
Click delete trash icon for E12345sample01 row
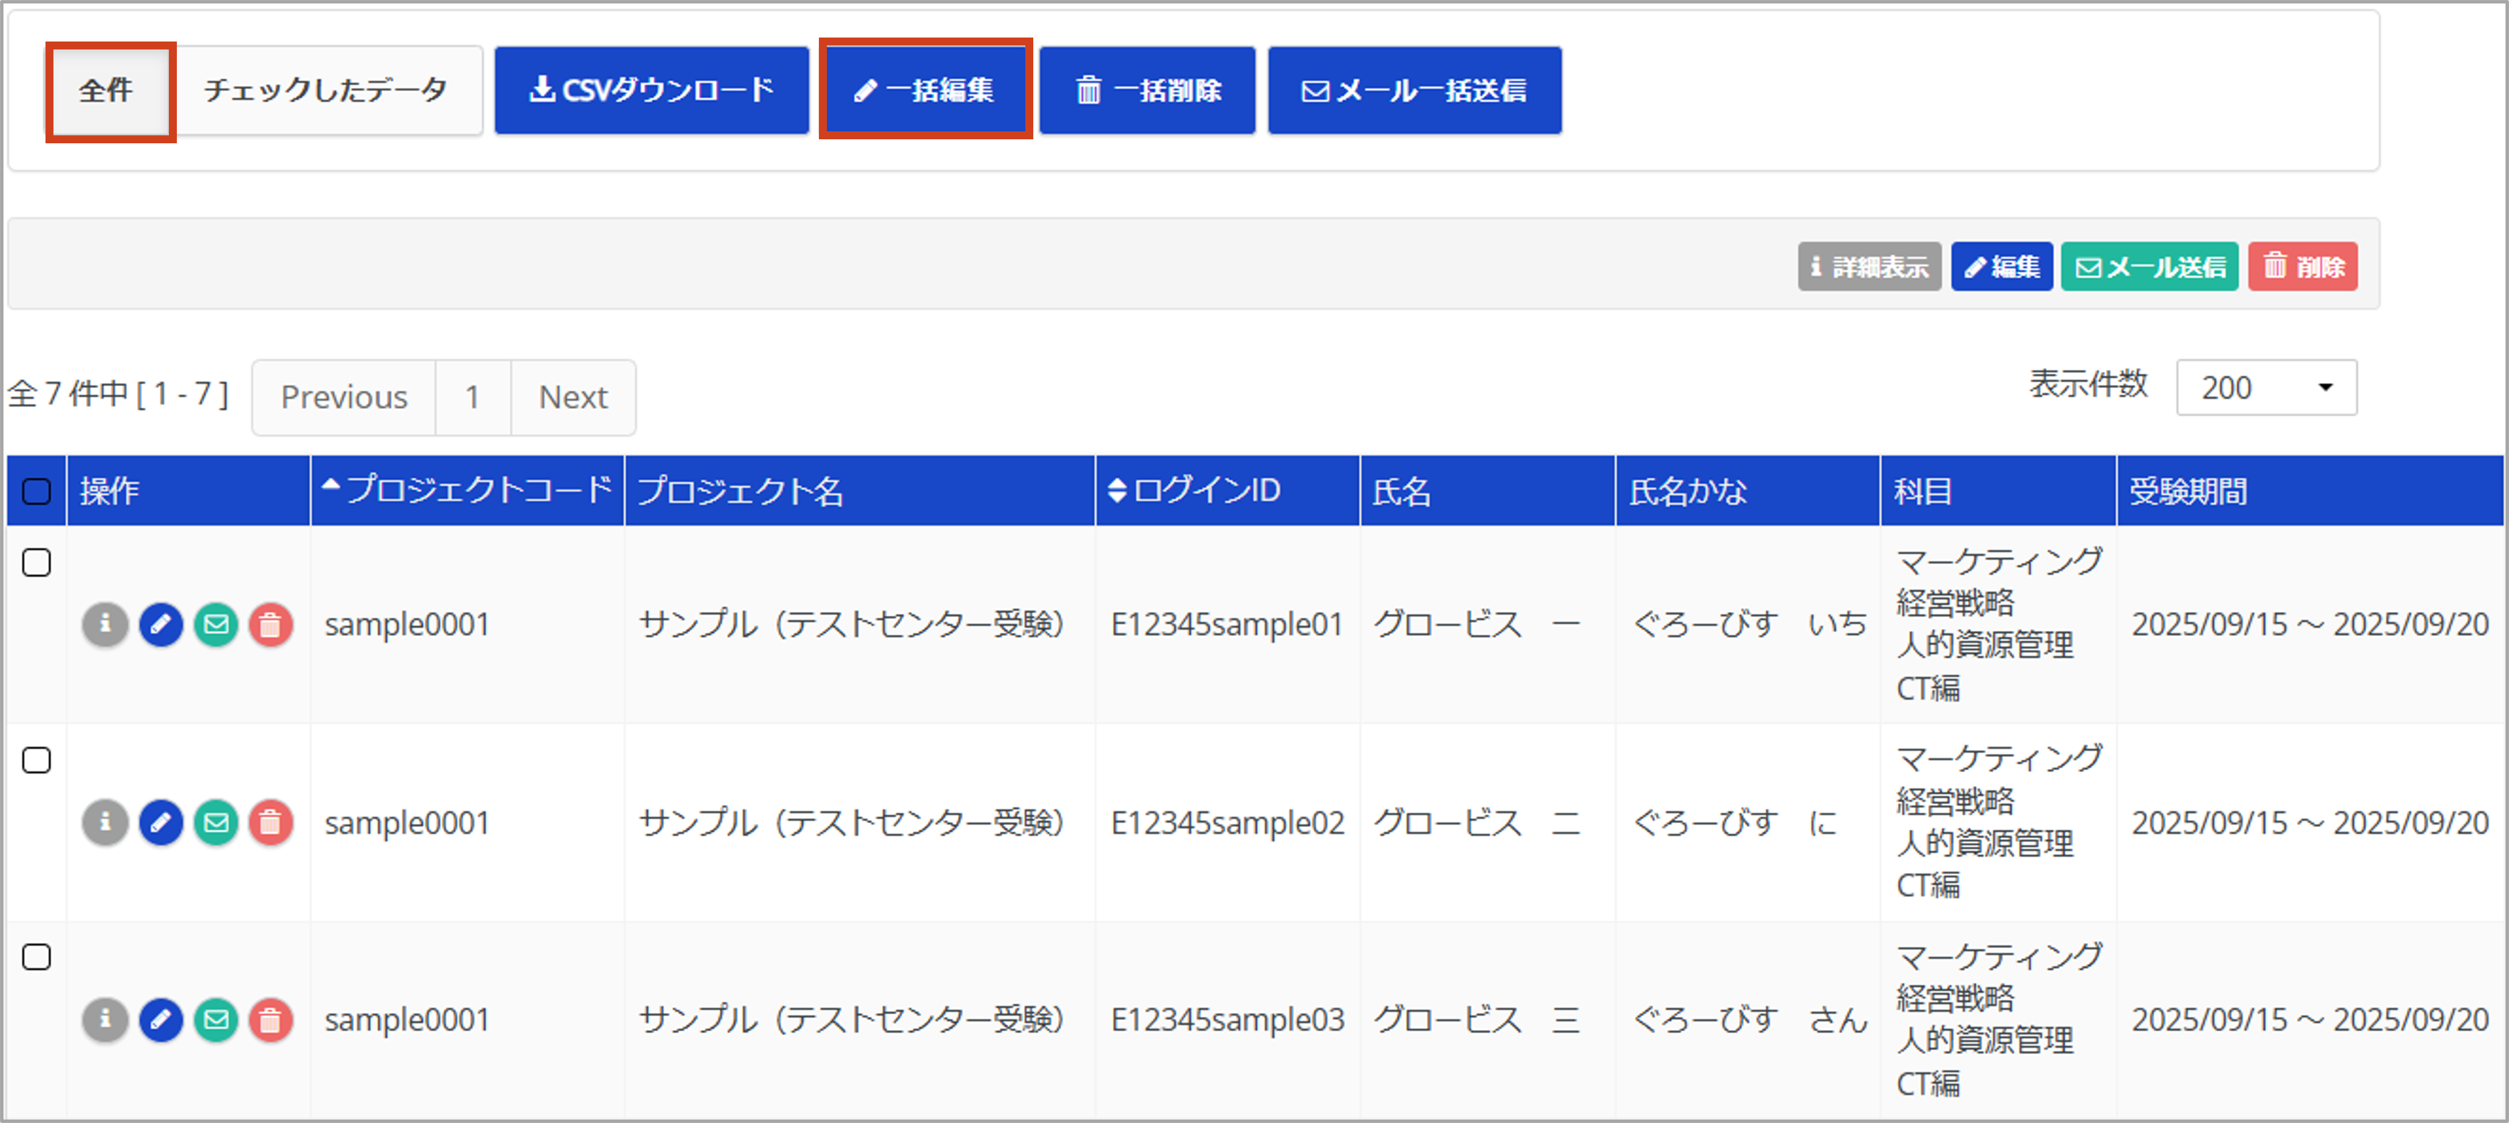(271, 624)
